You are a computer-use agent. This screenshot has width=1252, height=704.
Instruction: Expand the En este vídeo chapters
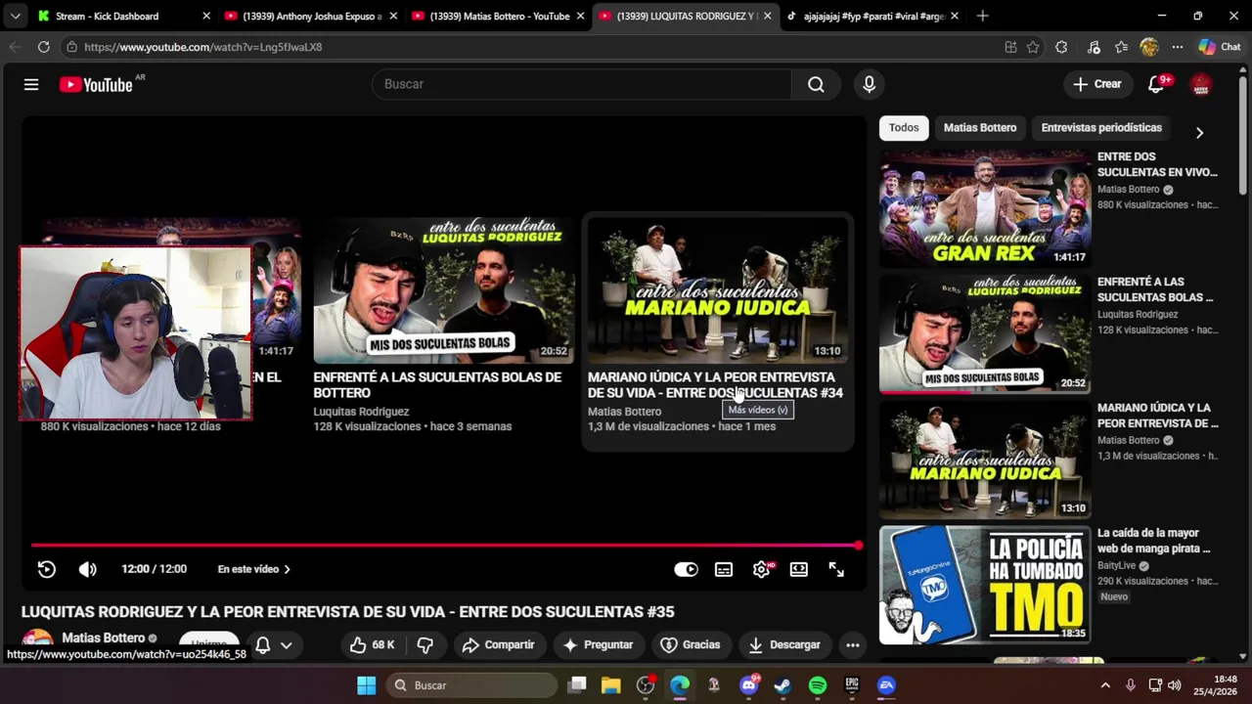coord(254,569)
